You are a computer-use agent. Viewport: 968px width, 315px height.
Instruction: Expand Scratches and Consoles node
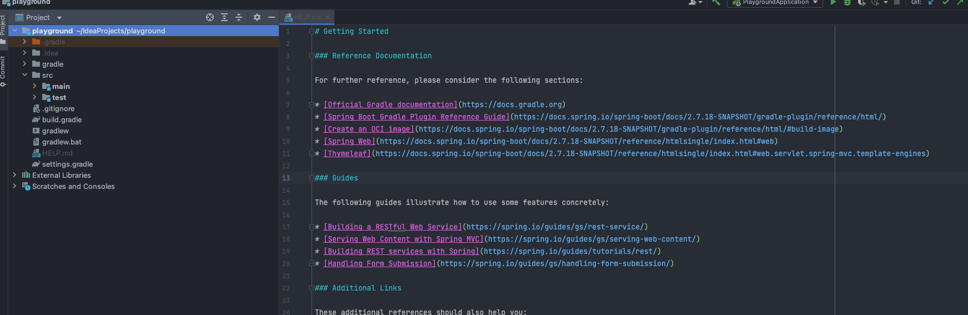click(14, 186)
